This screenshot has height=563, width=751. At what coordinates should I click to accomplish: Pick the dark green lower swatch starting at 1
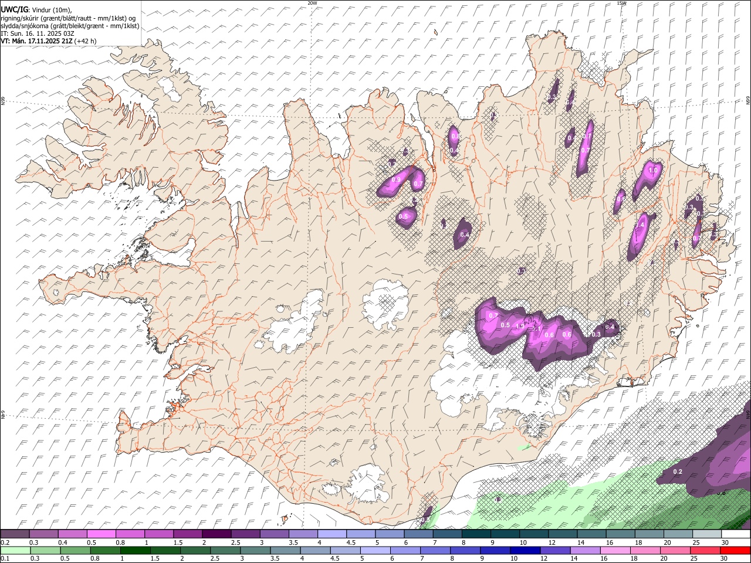tap(136, 550)
